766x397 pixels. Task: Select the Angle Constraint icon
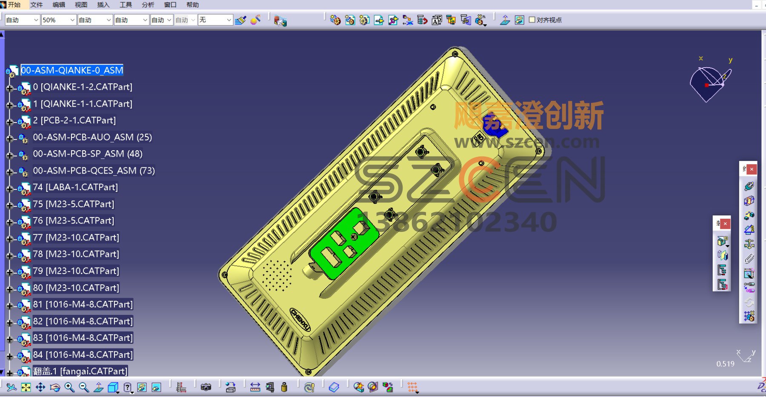pyautogui.click(x=749, y=230)
